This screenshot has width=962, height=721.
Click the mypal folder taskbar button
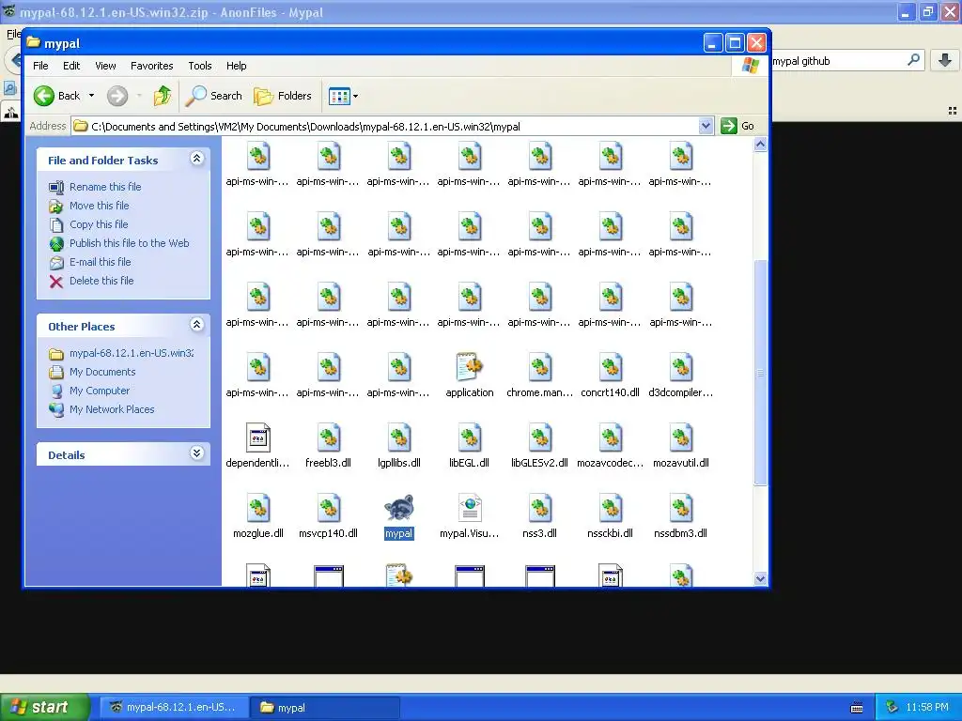(x=324, y=708)
